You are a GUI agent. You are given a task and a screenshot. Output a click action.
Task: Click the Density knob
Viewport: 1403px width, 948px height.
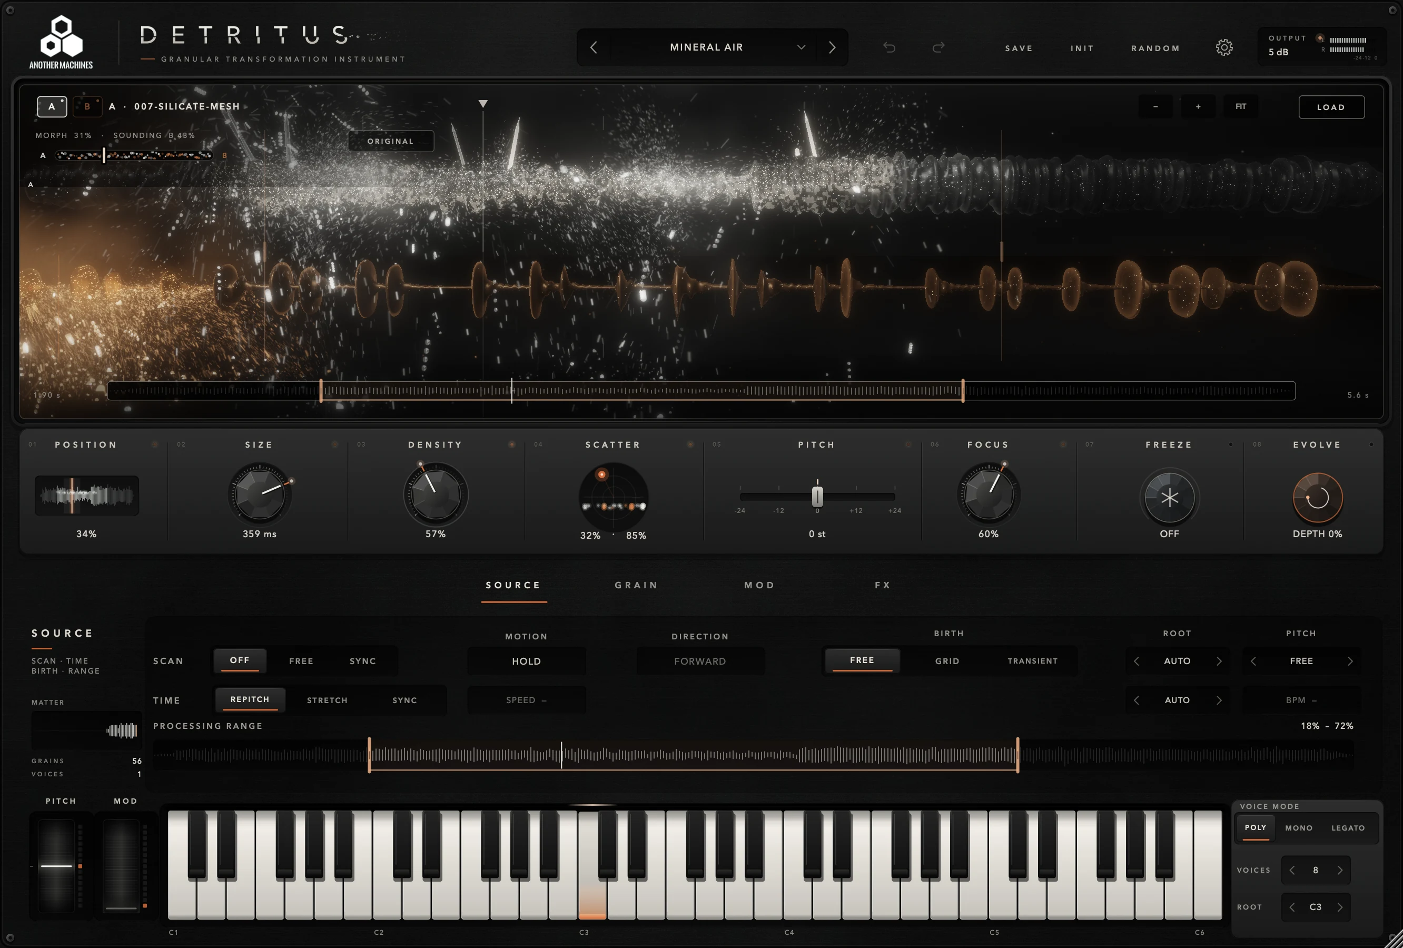[x=435, y=494]
